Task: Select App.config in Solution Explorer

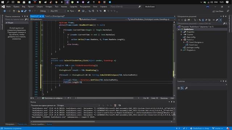Action: 191,37
